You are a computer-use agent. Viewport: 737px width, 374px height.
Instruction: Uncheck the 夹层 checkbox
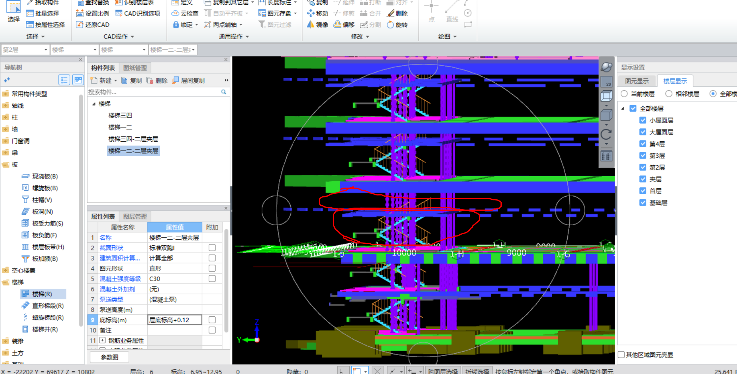[643, 179]
